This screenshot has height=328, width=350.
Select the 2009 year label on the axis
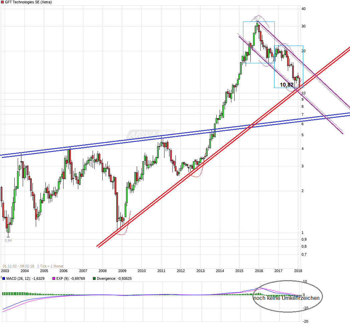pyautogui.click(x=122, y=271)
